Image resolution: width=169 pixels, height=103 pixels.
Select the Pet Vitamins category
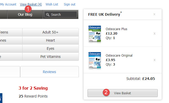(51, 57)
